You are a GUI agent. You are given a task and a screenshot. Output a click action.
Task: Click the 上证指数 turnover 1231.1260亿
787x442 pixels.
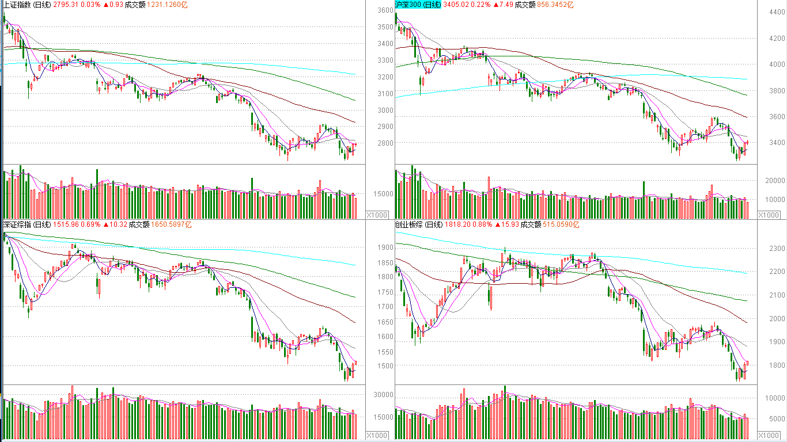[168, 5]
